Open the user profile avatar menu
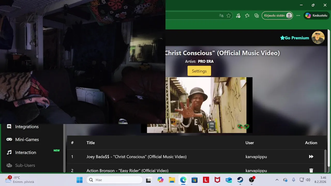 (318, 38)
